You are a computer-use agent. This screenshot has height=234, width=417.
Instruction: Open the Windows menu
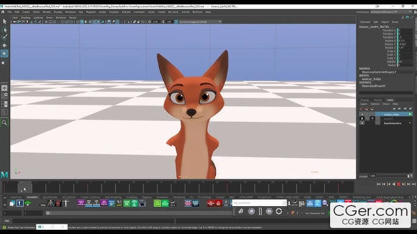(71, 12)
